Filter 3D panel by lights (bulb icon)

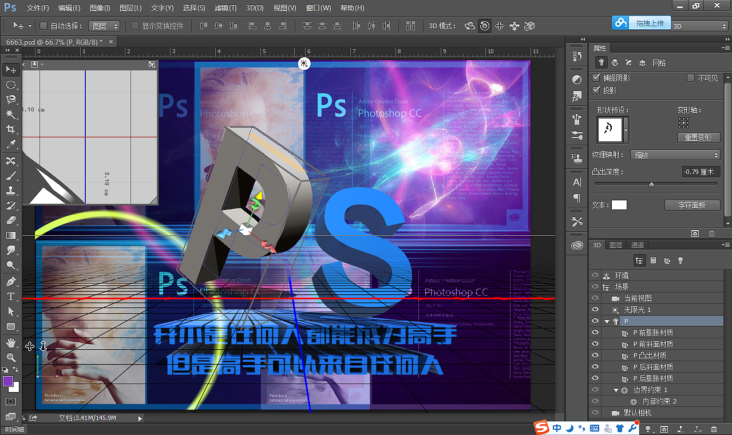click(x=680, y=260)
